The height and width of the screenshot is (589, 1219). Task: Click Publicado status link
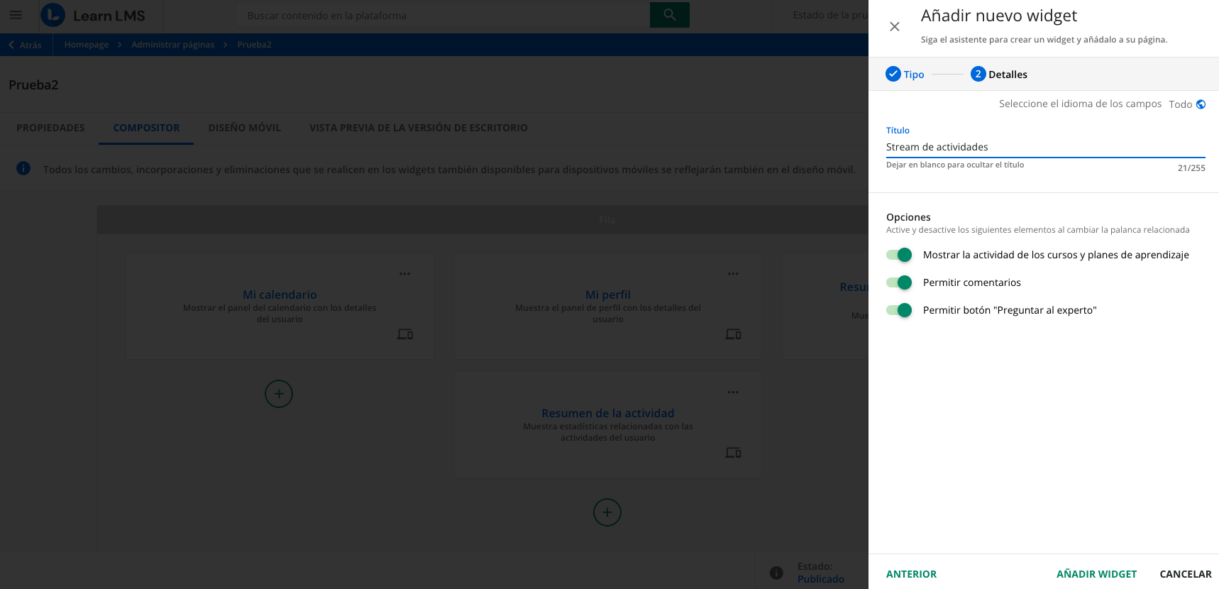[821, 579]
